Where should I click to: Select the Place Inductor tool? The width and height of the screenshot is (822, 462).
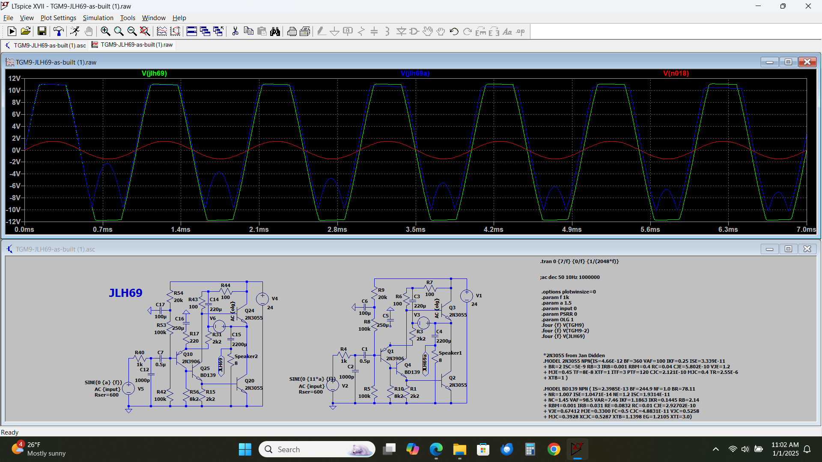[387, 31]
